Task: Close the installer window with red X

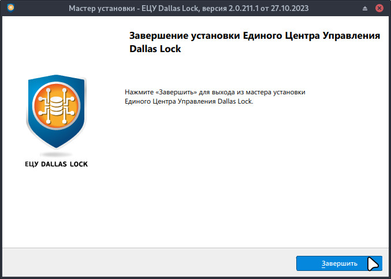Action: coord(379,8)
